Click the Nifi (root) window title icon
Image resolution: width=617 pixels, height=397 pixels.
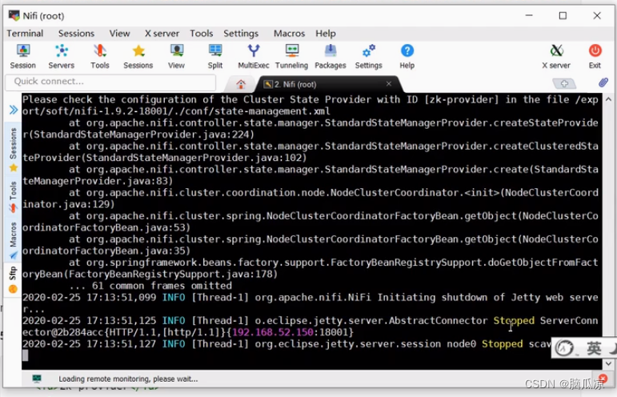(x=14, y=16)
